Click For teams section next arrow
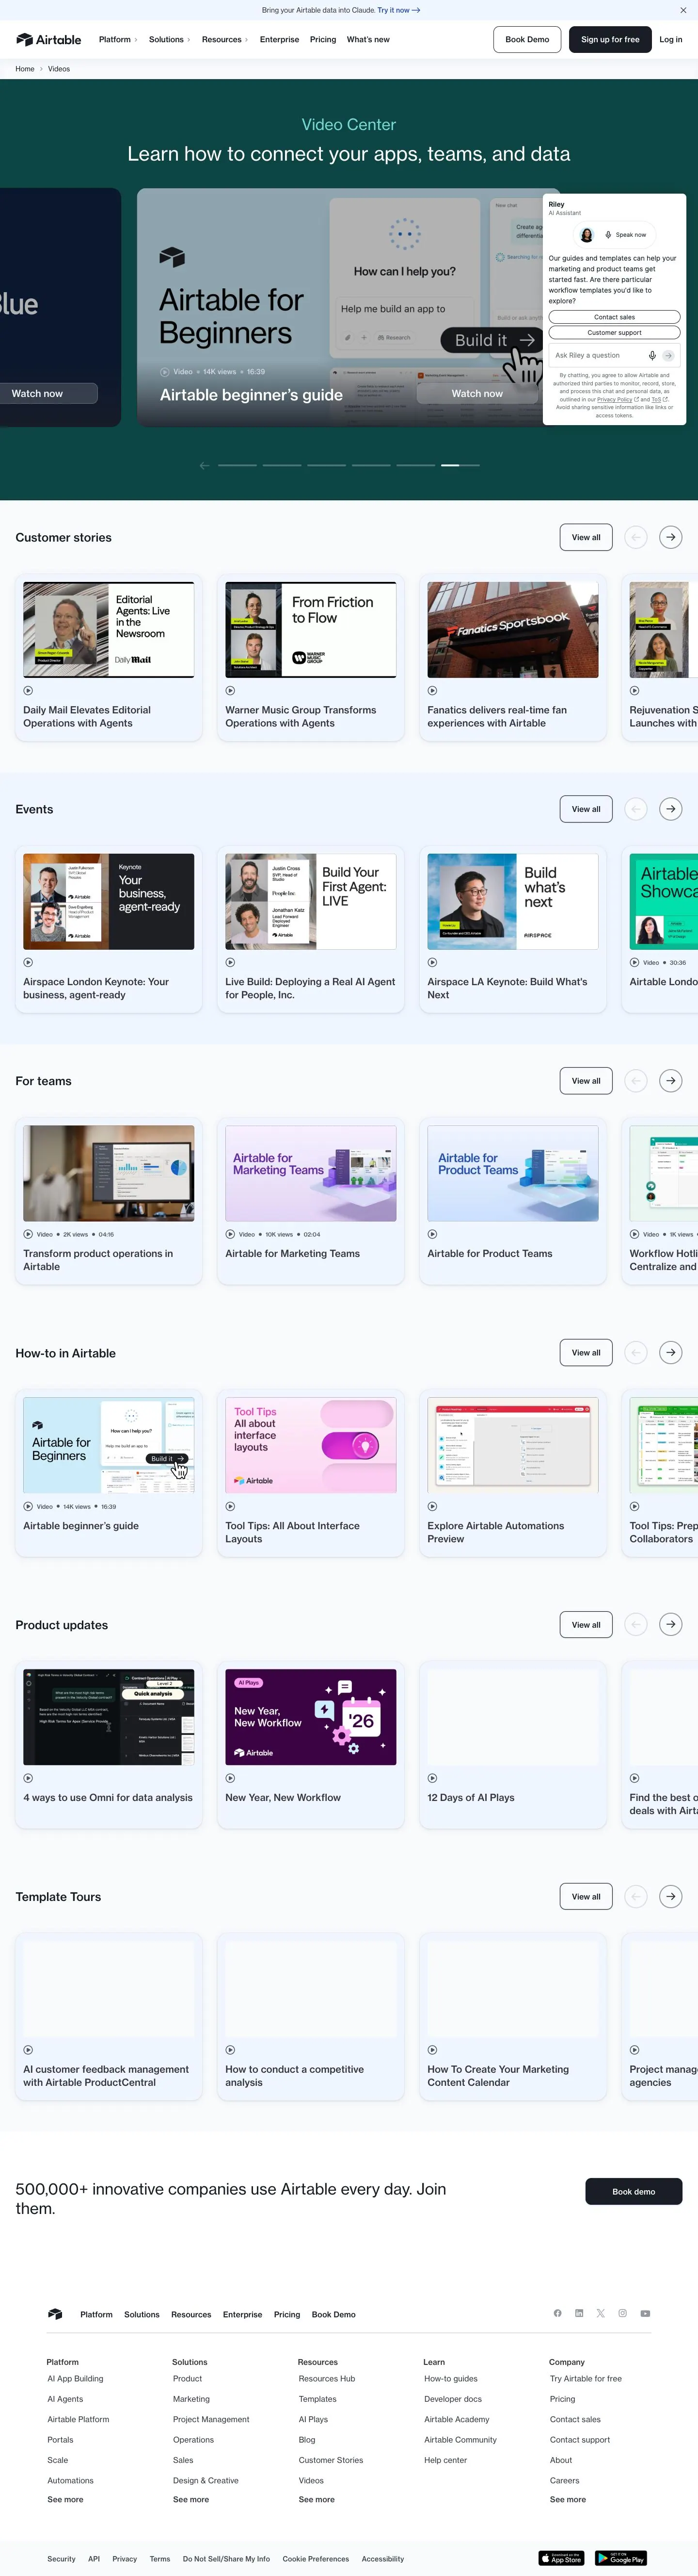Viewport: 698px width, 2576px height. coord(671,1081)
